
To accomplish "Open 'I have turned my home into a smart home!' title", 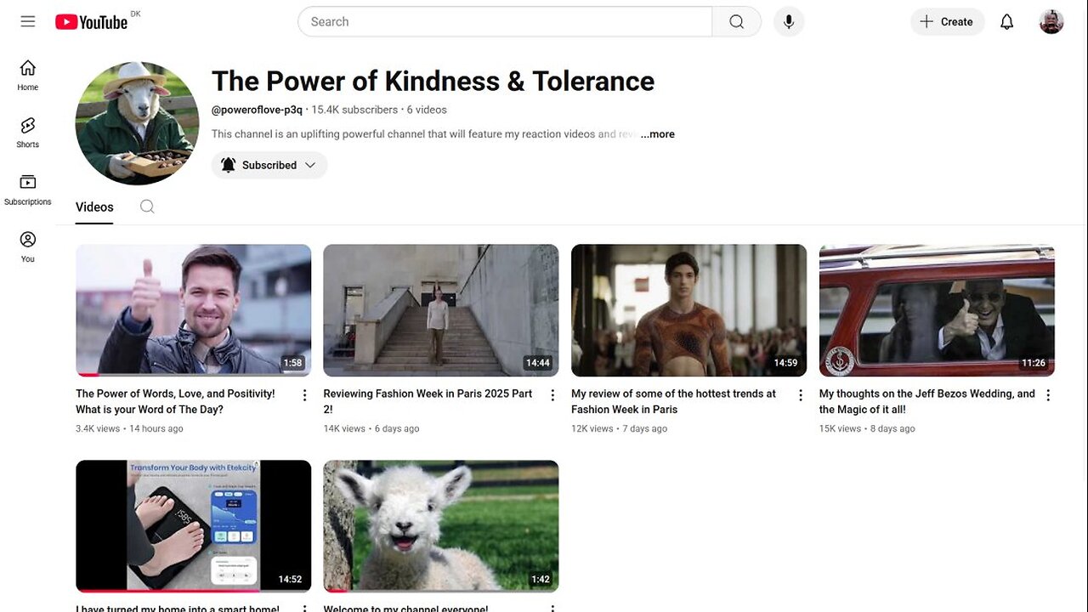I will (x=178, y=608).
